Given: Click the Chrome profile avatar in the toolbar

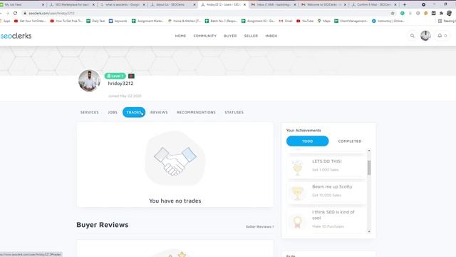Looking at the screenshot, I should coord(450,13).
